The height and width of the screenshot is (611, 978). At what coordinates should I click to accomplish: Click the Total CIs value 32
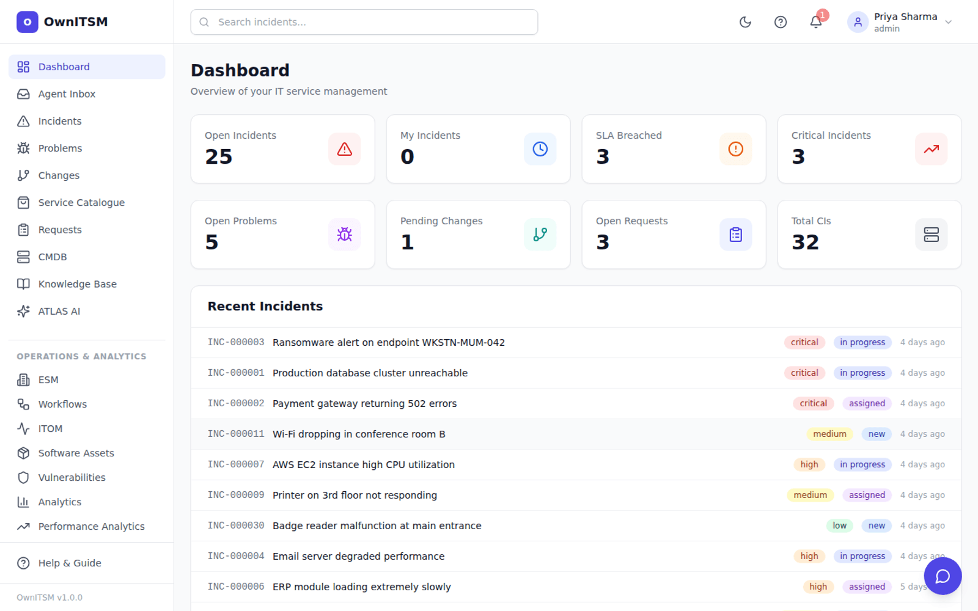[805, 243]
